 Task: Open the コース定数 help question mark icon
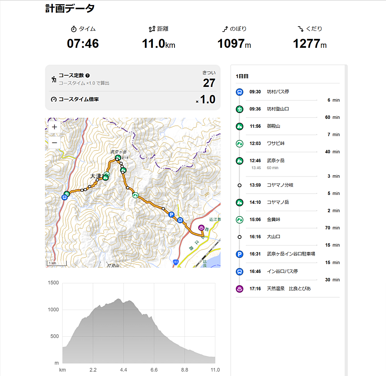[x=88, y=76]
